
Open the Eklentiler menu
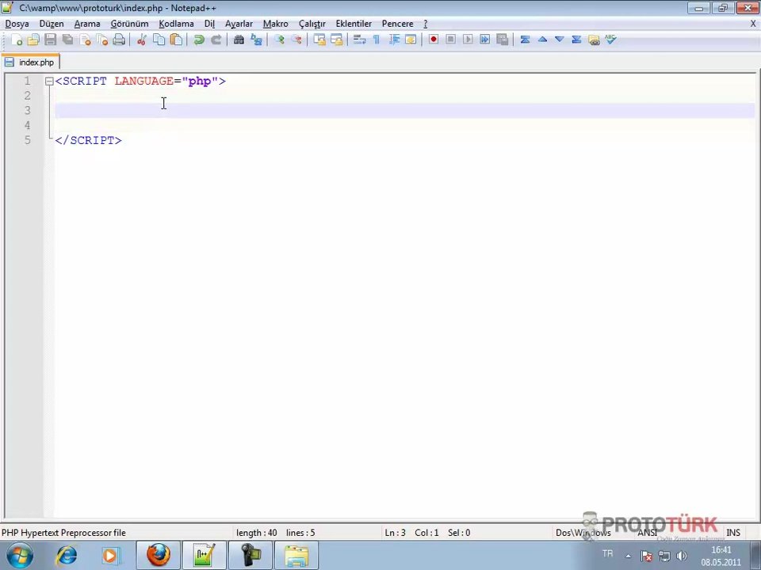coord(354,24)
